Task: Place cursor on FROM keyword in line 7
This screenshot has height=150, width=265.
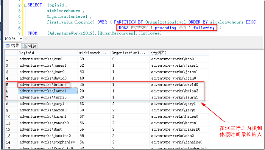Action: pos(33,33)
